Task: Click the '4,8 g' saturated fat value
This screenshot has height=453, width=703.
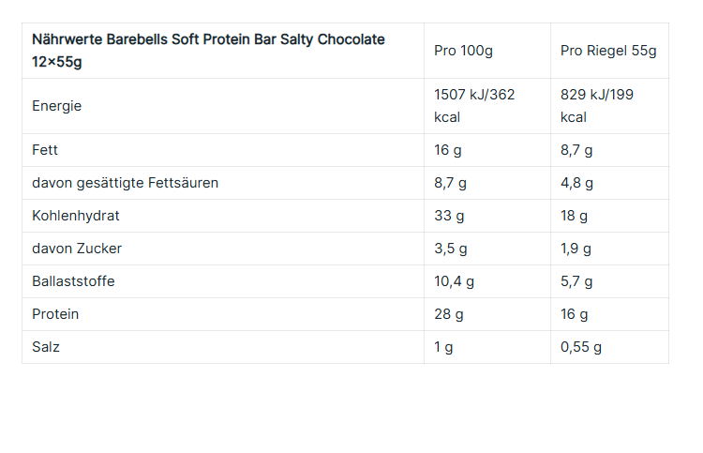Action: (x=576, y=183)
